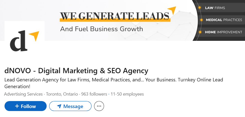Click the orange dot beside Law Firms
245x117 pixels.
(x=200, y=8)
